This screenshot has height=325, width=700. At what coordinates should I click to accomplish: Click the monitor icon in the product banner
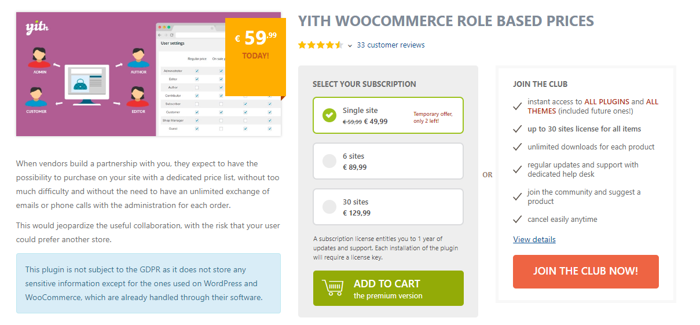click(87, 84)
